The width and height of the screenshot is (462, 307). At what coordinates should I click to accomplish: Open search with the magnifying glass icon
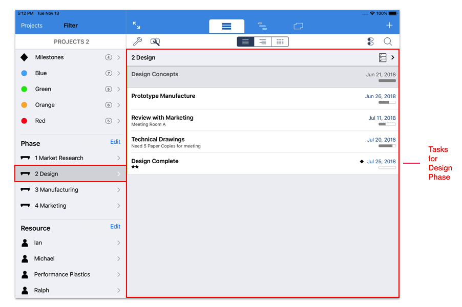point(388,42)
